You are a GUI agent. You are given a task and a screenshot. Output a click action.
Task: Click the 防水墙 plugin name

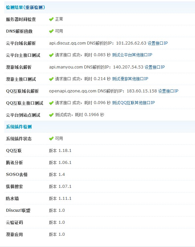tap(12, 198)
